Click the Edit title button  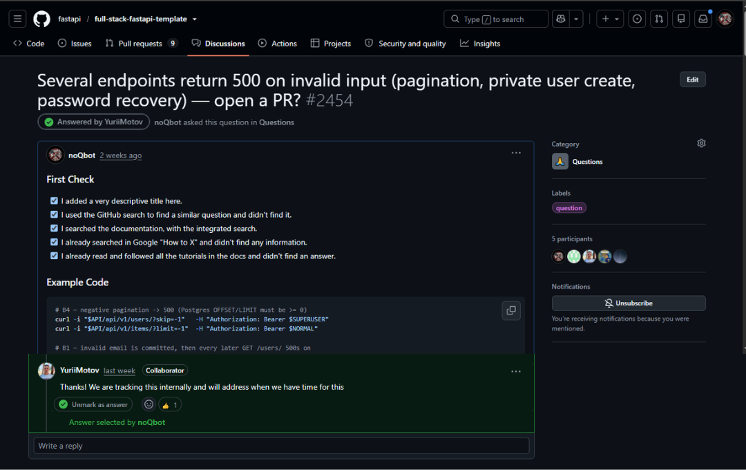[x=693, y=79]
